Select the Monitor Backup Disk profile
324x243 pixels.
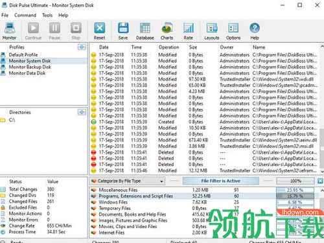pyautogui.click(x=30, y=67)
